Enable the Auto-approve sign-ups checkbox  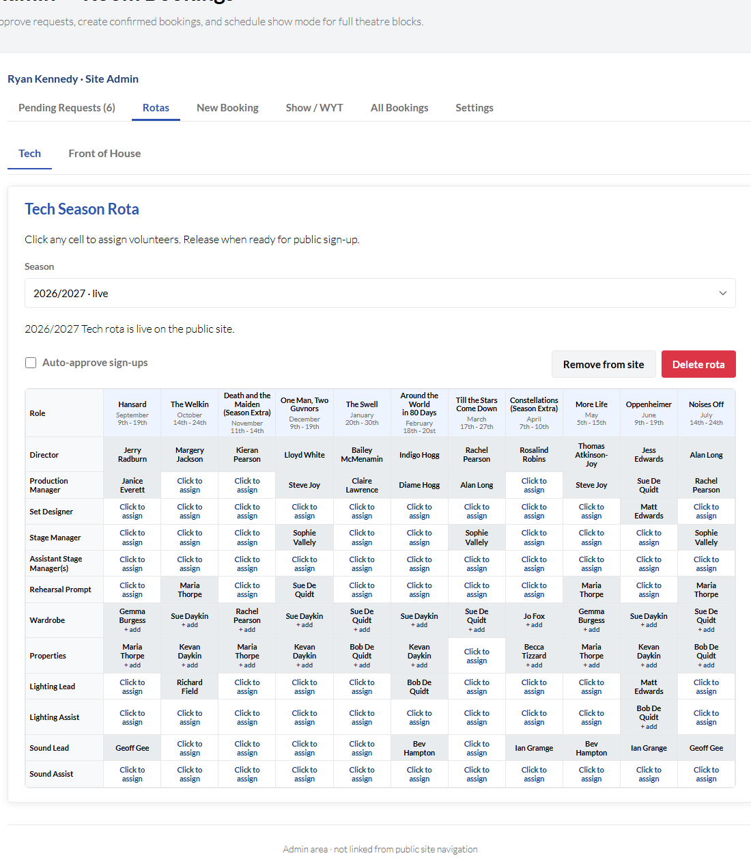(31, 363)
